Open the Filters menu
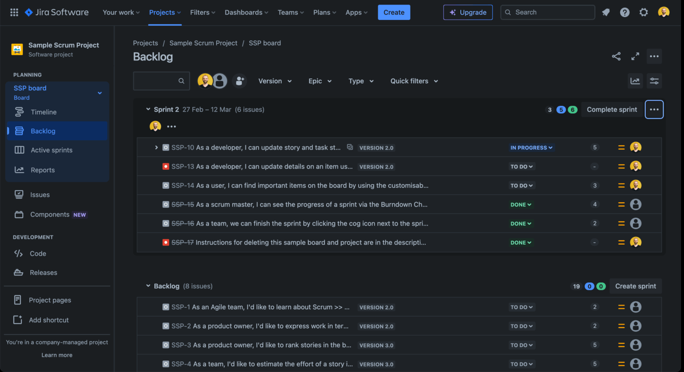Viewport: 684px width, 372px height. (x=202, y=12)
